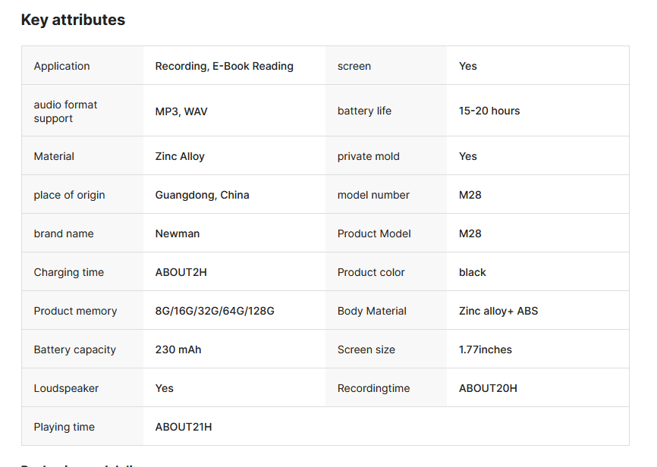657x467 pixels.
Task: Click the ABOUT2H charging time value
Action: 181,272
